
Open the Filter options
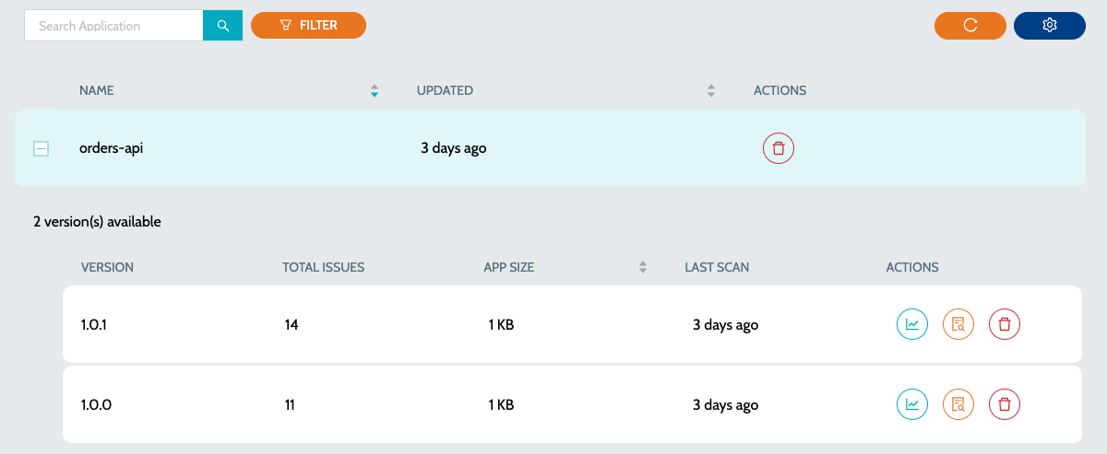308,26
